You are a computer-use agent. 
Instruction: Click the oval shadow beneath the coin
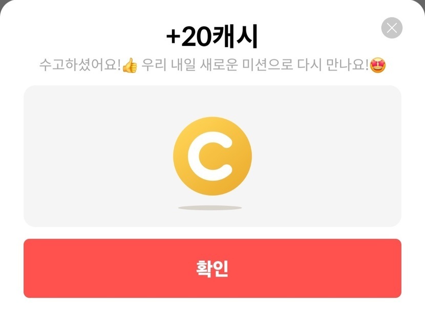(210, 208)
